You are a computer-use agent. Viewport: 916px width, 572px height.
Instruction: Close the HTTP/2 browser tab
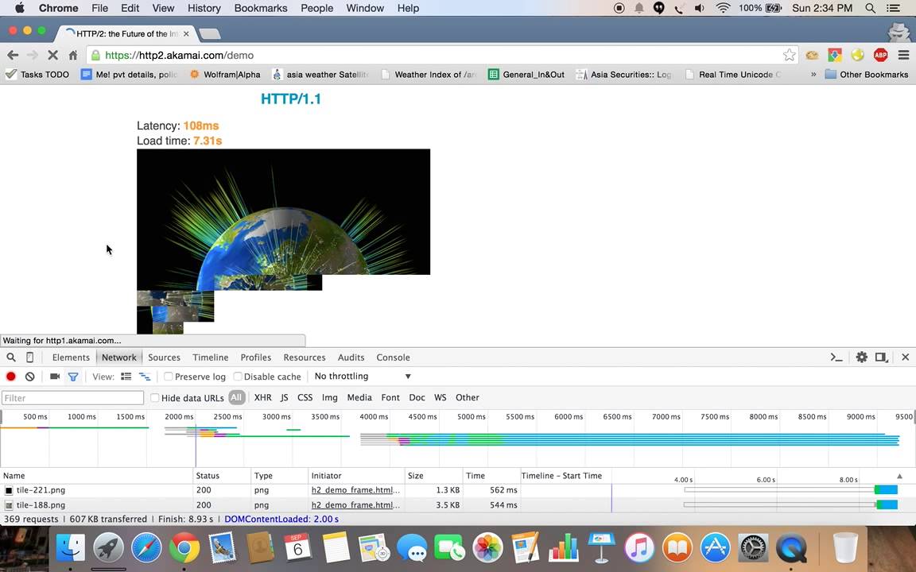click(186, 34)
